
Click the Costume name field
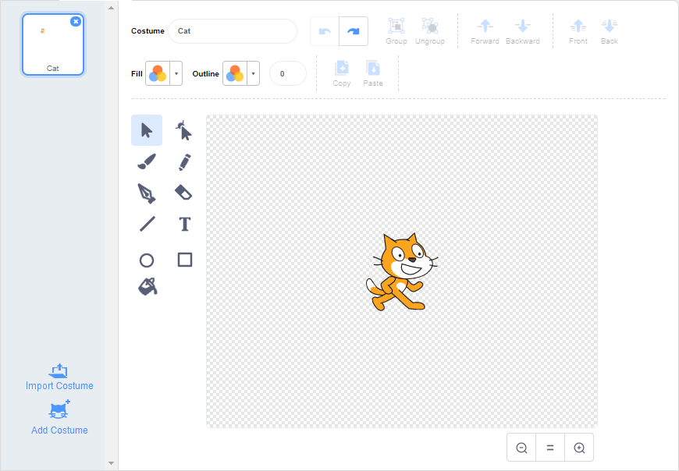point(232,31)
